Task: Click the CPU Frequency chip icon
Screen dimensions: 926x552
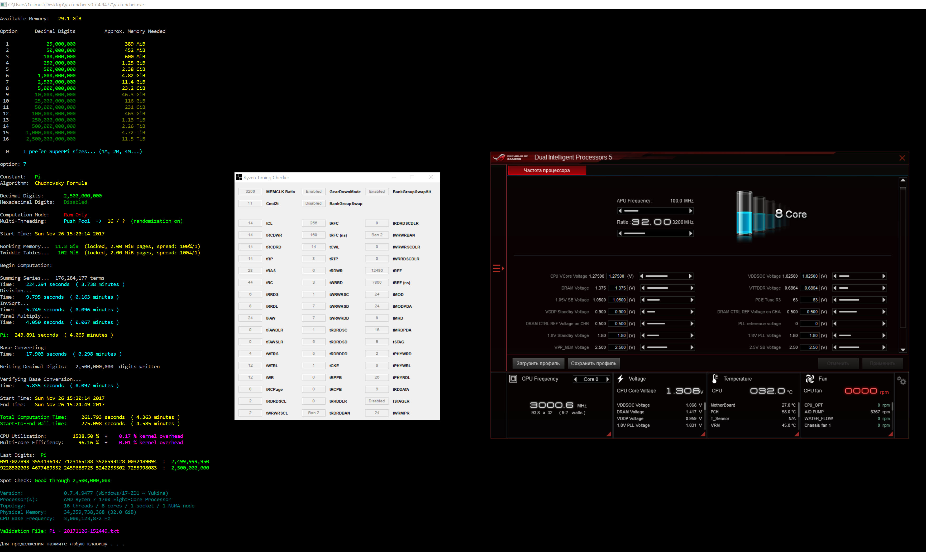Action: tap(513, 379)
